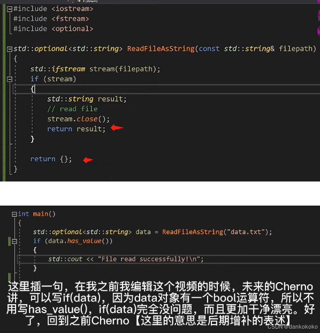Click the '// read file' comment

click(72, 109)
